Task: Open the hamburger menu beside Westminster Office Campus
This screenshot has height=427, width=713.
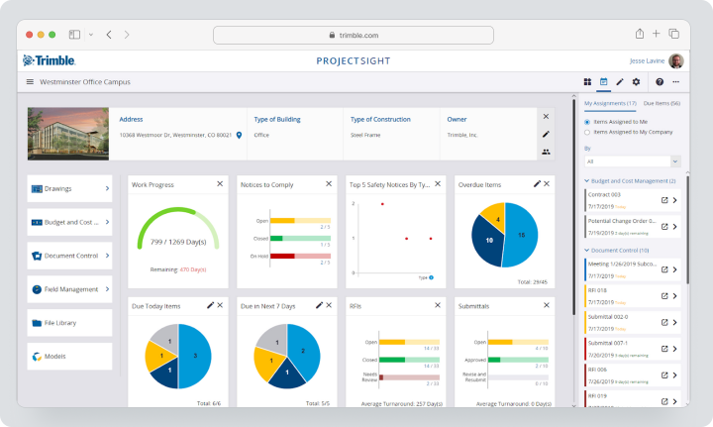Action: [30, 82]
